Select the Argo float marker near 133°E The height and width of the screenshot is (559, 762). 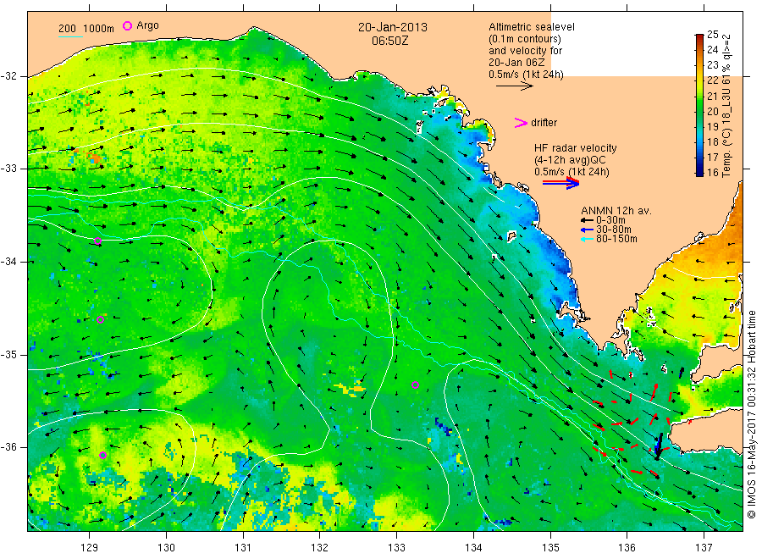415,385
